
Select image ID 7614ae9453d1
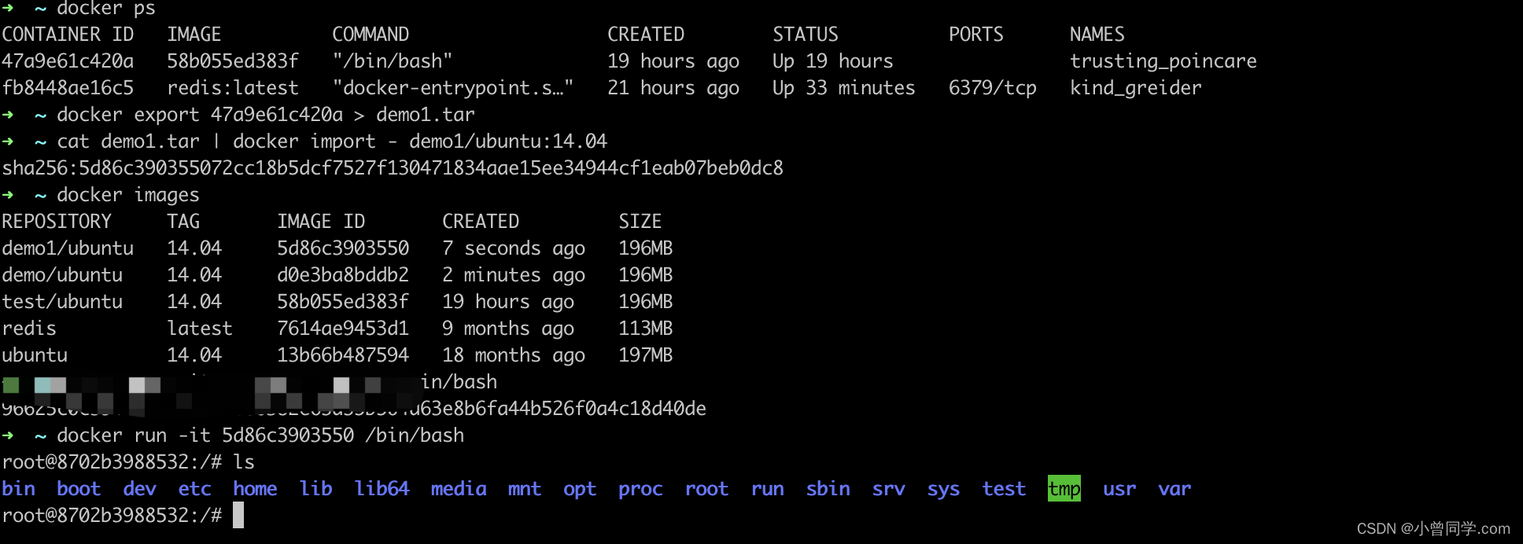point(343,329)
